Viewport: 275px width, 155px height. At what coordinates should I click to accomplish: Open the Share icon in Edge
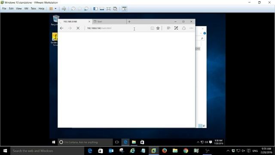184,28
